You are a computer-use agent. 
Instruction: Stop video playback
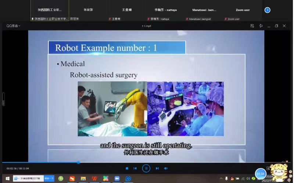click(127, 168)
